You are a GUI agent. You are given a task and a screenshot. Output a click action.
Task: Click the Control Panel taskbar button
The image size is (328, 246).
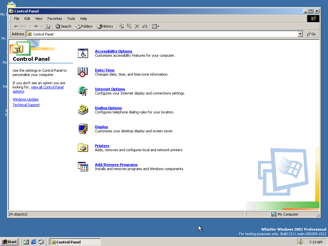[75, 242]
